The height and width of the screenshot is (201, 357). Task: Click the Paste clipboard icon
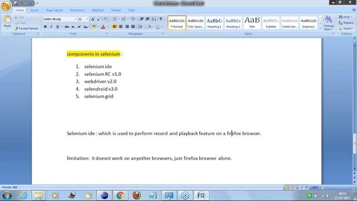pos(7,20)
